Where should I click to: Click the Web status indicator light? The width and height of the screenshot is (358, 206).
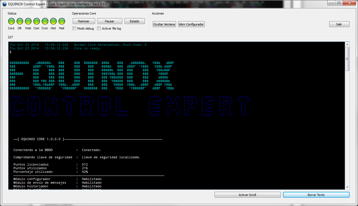[28, 21]
